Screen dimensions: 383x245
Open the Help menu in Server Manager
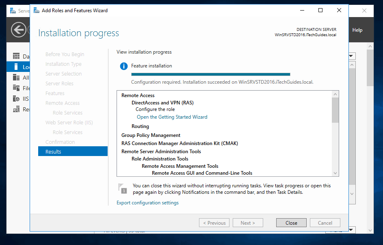tap(357, 30)
